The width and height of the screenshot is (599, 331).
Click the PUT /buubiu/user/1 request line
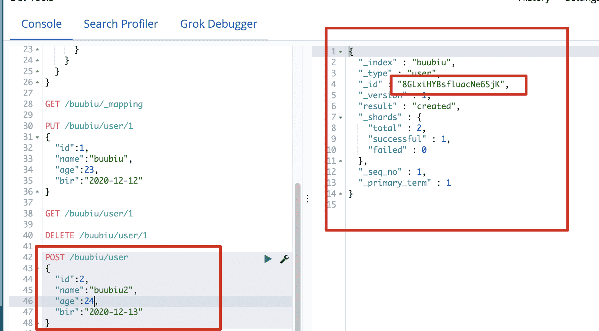(89, 126)
